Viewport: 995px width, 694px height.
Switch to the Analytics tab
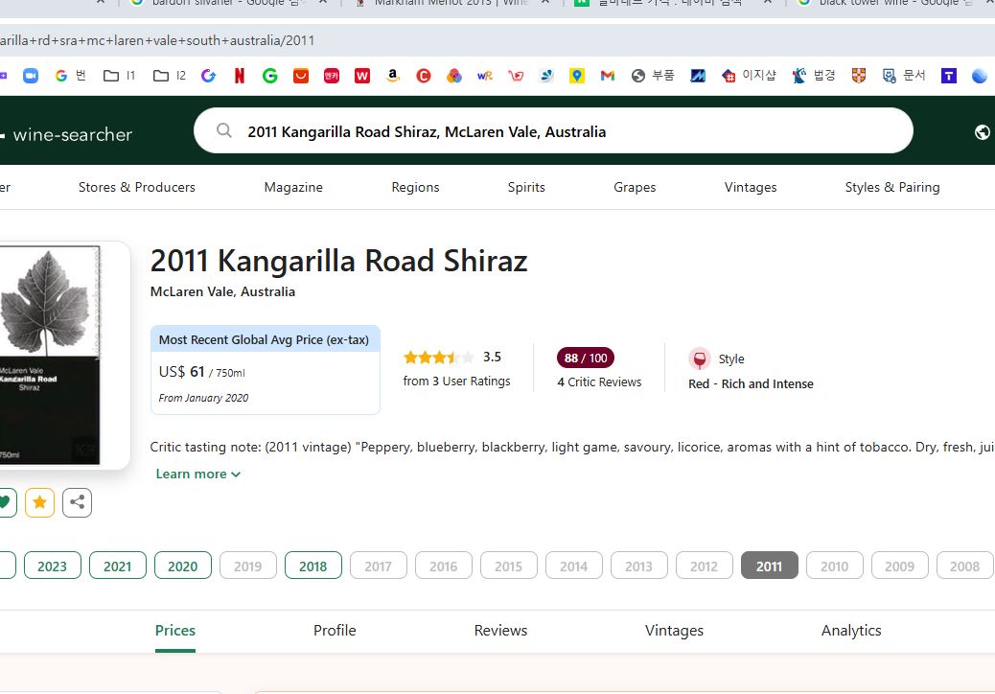[851, 631]
